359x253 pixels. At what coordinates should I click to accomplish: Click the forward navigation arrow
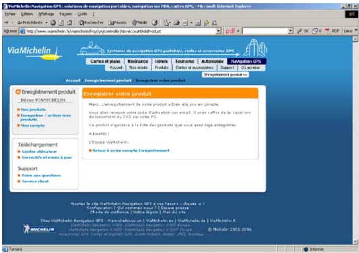(x=6, y=23)
